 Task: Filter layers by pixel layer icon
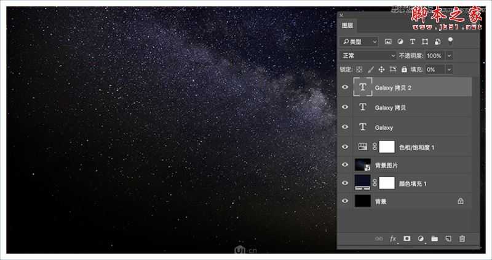[x=388, y=42]
